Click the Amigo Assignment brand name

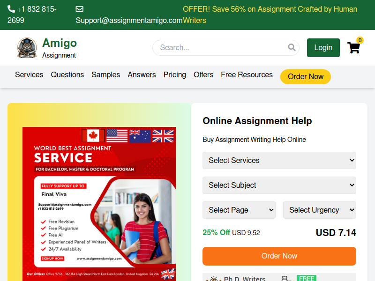pos(60,48)
